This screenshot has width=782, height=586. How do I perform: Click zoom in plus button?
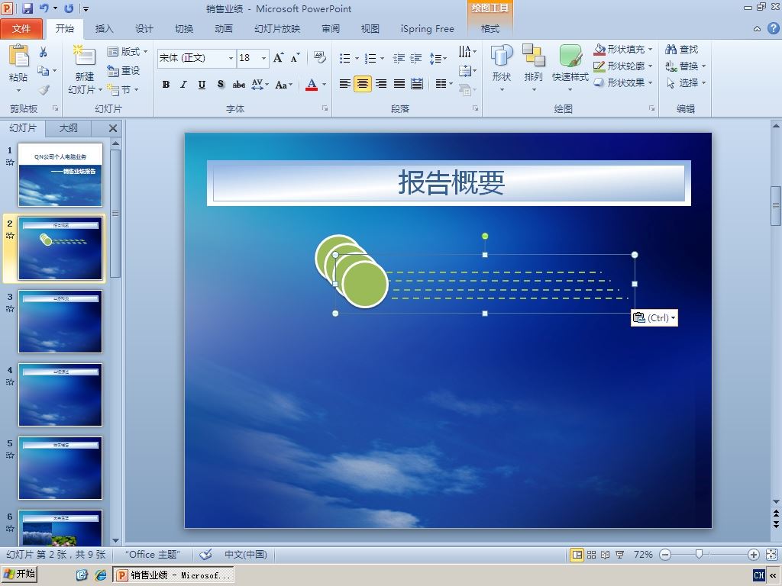754,554
